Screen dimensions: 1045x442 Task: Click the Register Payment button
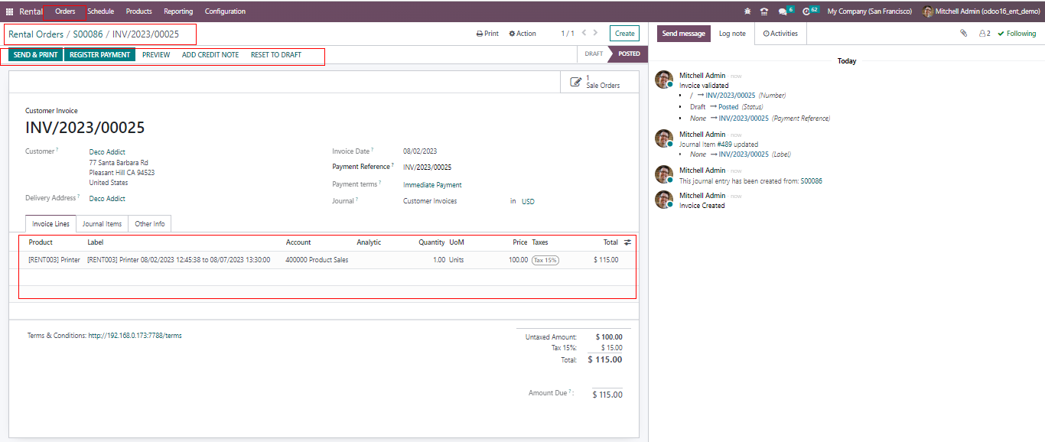pyautogui.click(x=99, y=55)
